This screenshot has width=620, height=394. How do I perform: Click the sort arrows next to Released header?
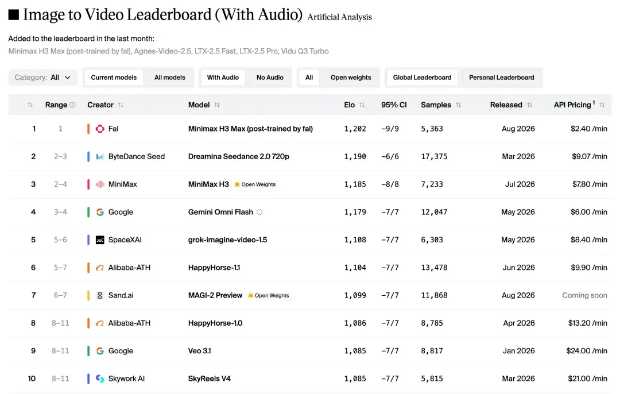coord(529,105)
